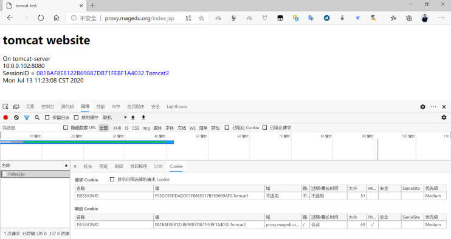Sort requests by the 名称 column arrow
This screenshot has width=451, height=239.
tap(66, 166)
